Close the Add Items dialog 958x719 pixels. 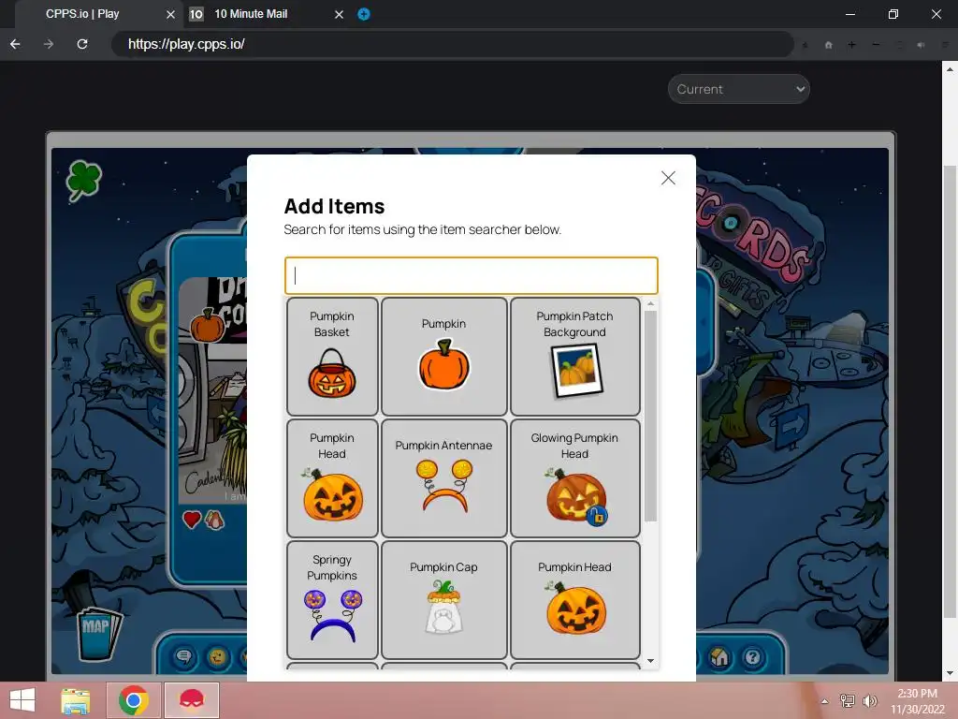(x=668, y=178)
